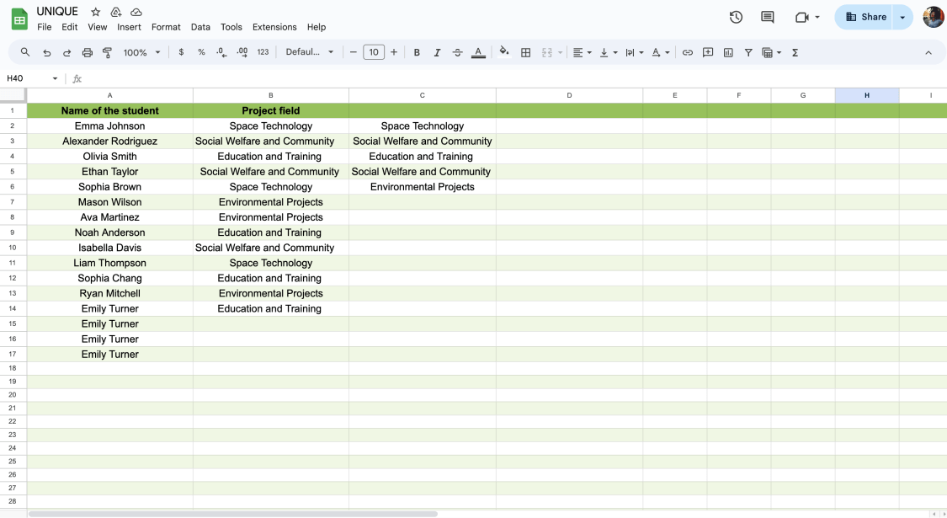
Task: Toggle strikethrough formatting
Action: tap(457, 52)
